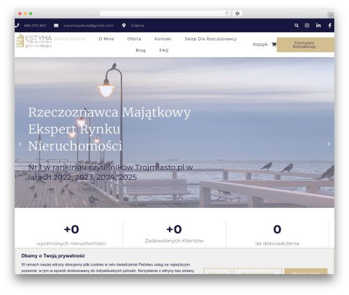
Task: Click the Trojmiasto.pl ranking subtitle text
Action: click(x=110, y=172)
